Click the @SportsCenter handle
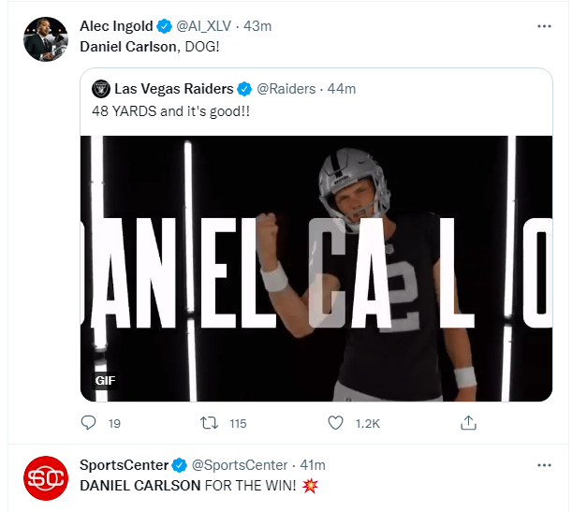Screen dimensions: 587x512 (x=238, y=465)
